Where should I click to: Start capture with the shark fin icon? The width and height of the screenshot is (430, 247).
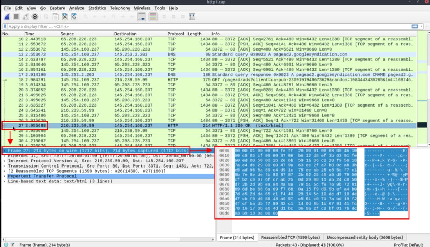[7, 17]
